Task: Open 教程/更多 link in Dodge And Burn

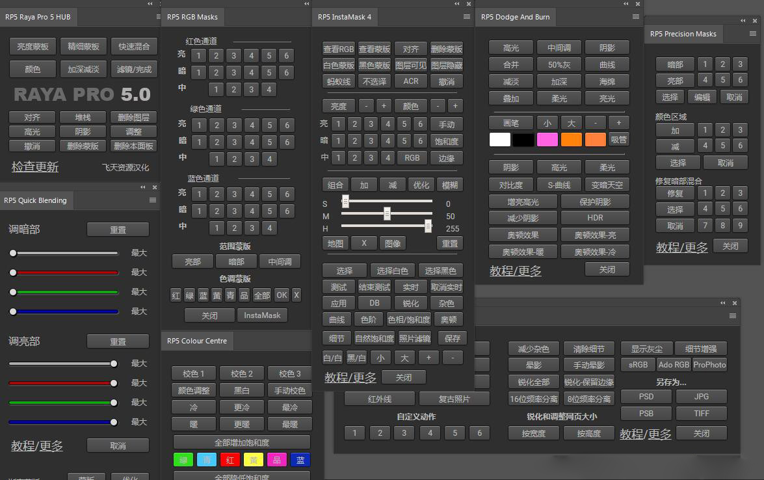Action: [516, 271]
